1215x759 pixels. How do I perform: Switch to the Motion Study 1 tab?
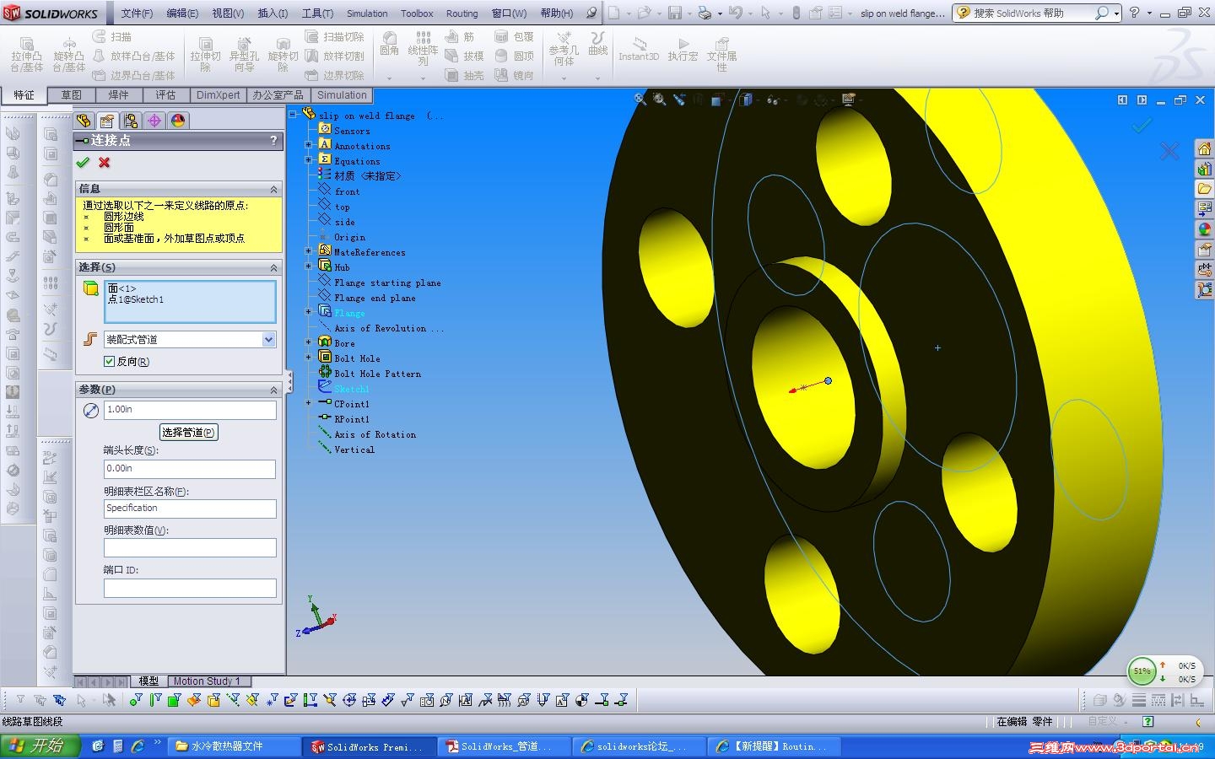pyautogui.click(x=207, y=681)
